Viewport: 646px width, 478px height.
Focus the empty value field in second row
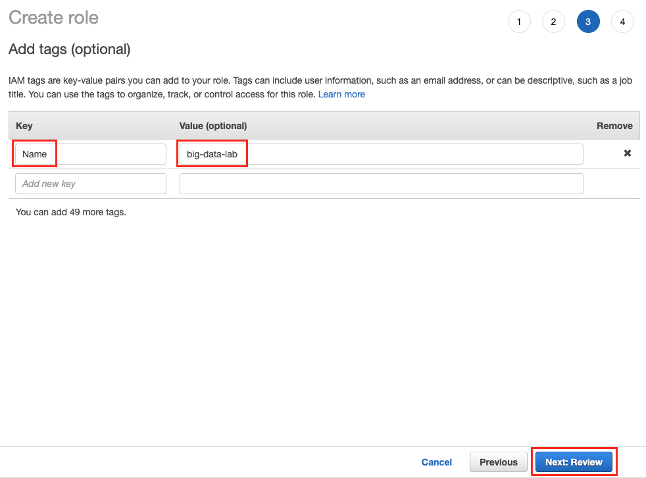381,184
